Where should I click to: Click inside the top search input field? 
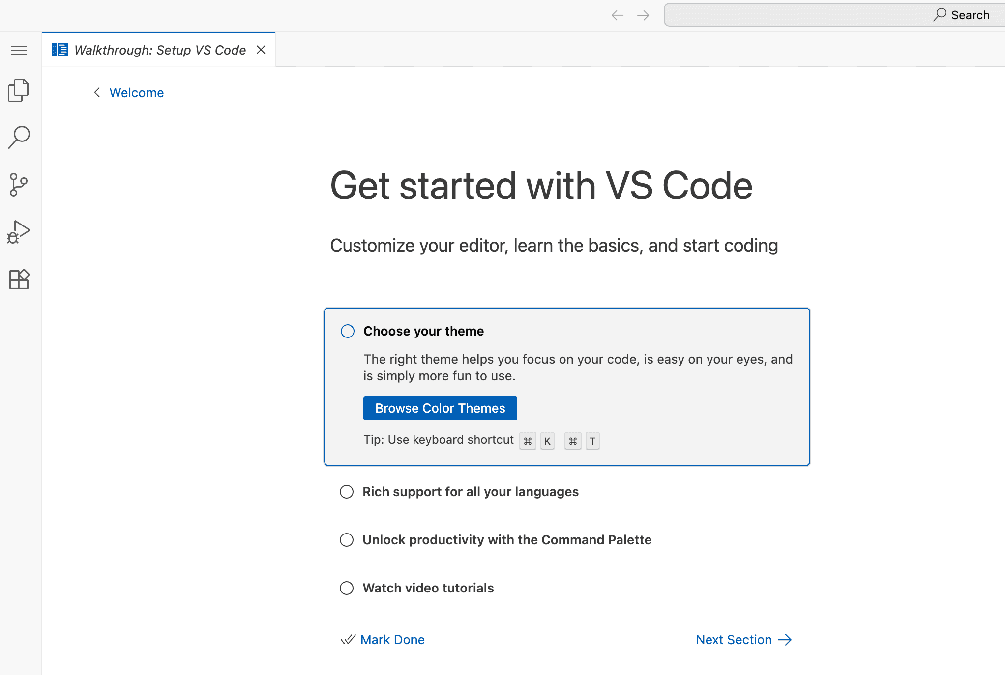pyautogui.click(x=811, y=15)
